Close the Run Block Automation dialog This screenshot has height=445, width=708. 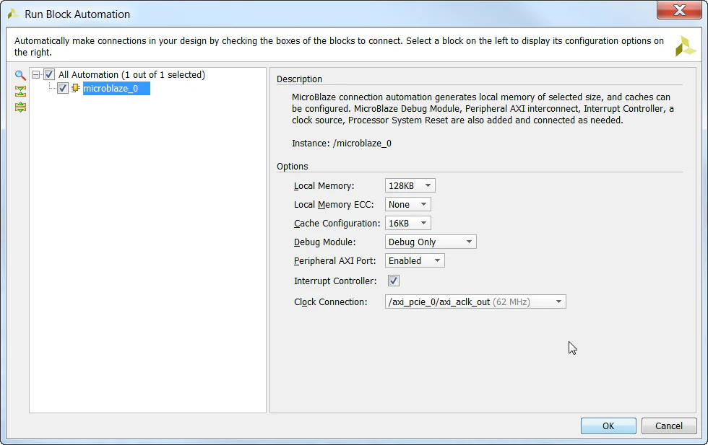coord(678,10)
